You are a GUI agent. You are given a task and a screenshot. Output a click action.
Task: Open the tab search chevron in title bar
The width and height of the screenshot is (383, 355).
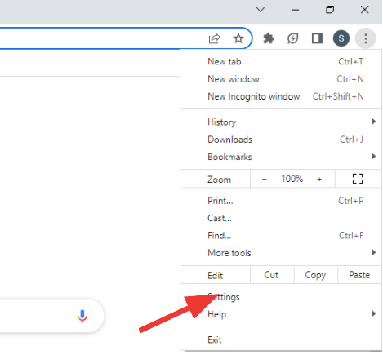tap(261, 10)
